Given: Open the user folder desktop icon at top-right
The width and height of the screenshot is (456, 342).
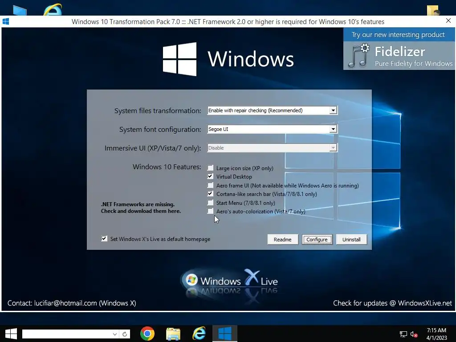Looking at the screenshot, I should [x=433, y=11].
